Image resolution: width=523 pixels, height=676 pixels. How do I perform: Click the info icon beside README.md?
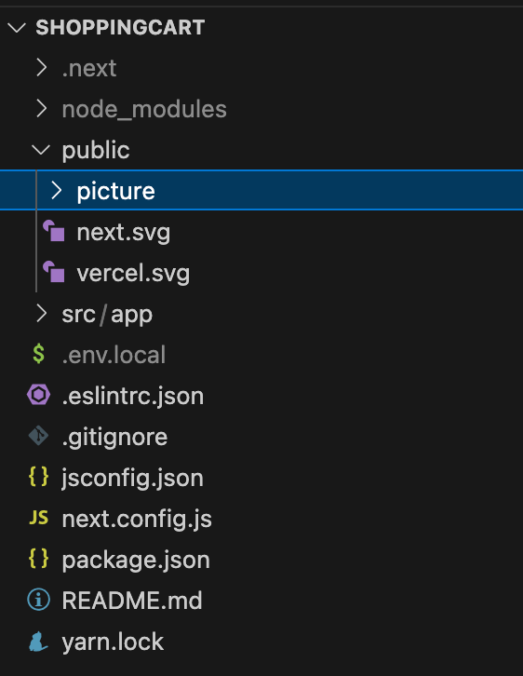point(39,600)
